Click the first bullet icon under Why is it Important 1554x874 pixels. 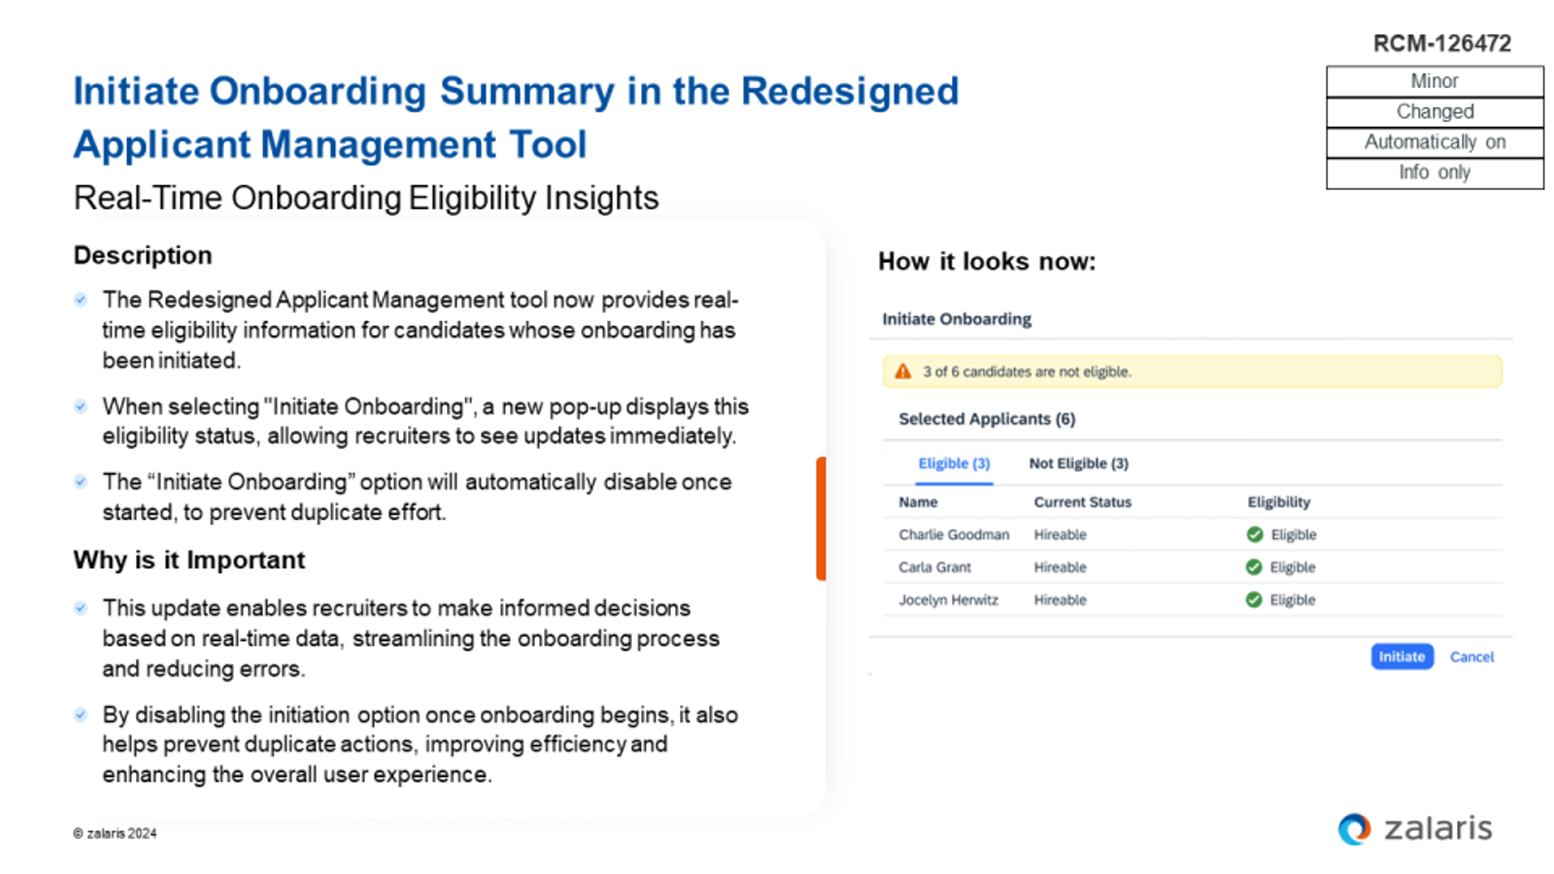coord(81,609)
